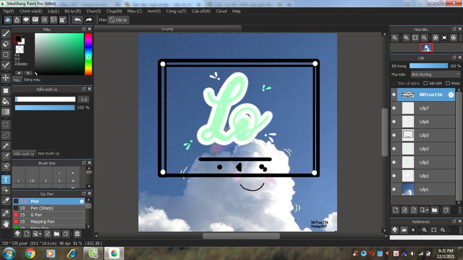Screen dimensions: 463x260
Task: Select the Bucket fill tool
Action: 5,102
